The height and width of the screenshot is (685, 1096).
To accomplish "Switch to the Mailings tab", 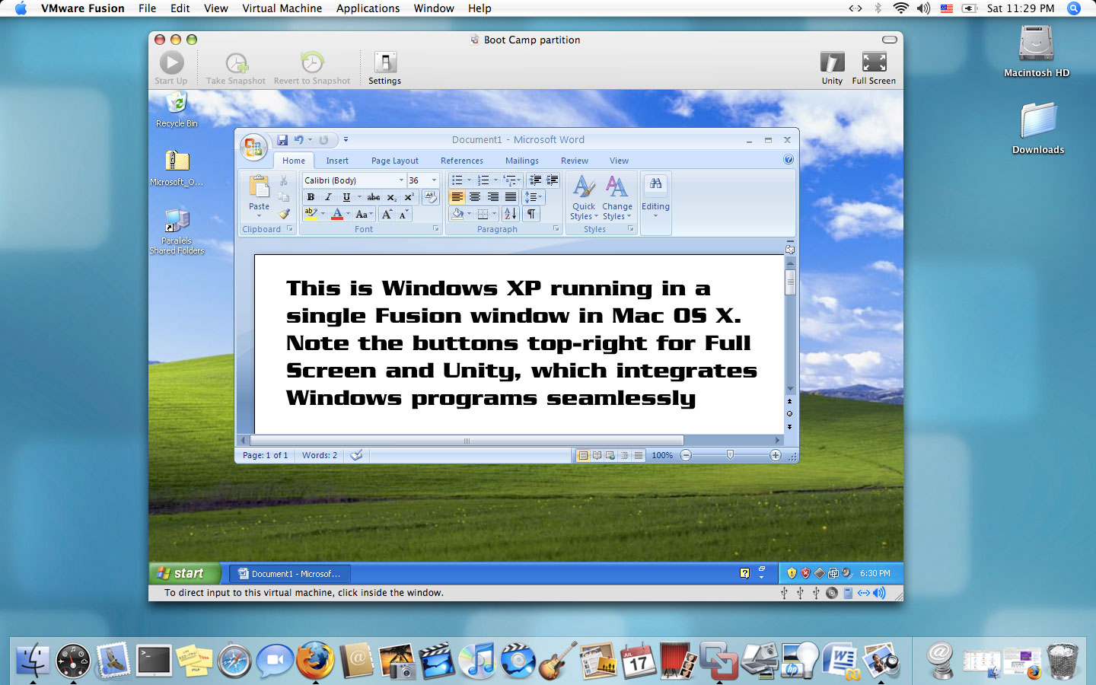I will point(522,161).
